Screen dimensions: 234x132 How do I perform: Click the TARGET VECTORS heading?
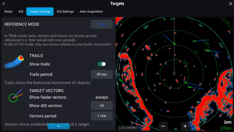(47, 91)
